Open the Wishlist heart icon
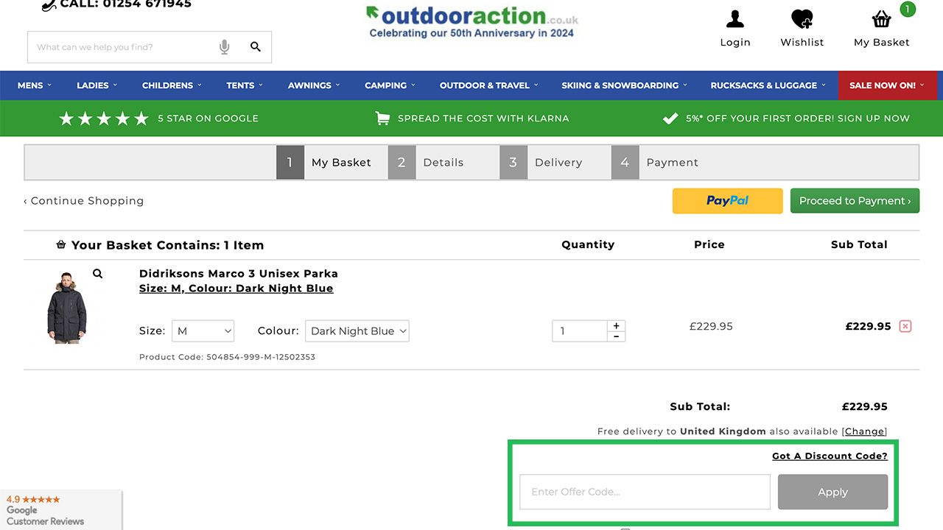 pyautogui.click(x=802, y=19)
